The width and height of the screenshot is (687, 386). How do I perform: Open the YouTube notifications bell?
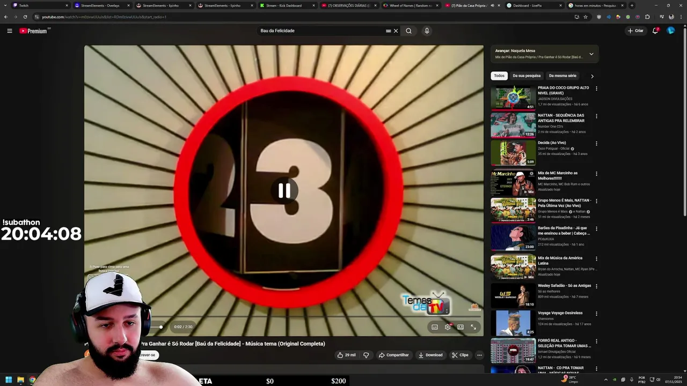655,31
